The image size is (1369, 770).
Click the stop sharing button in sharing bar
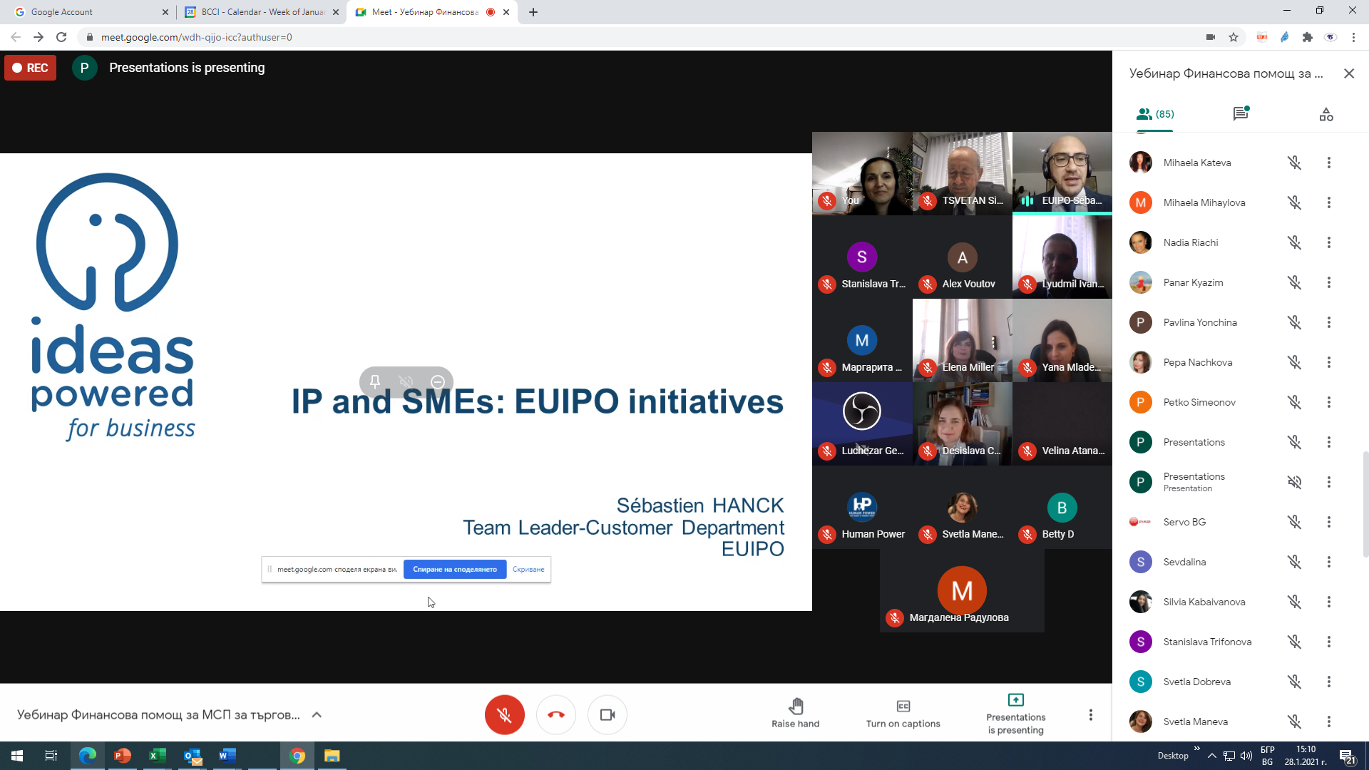455,569
